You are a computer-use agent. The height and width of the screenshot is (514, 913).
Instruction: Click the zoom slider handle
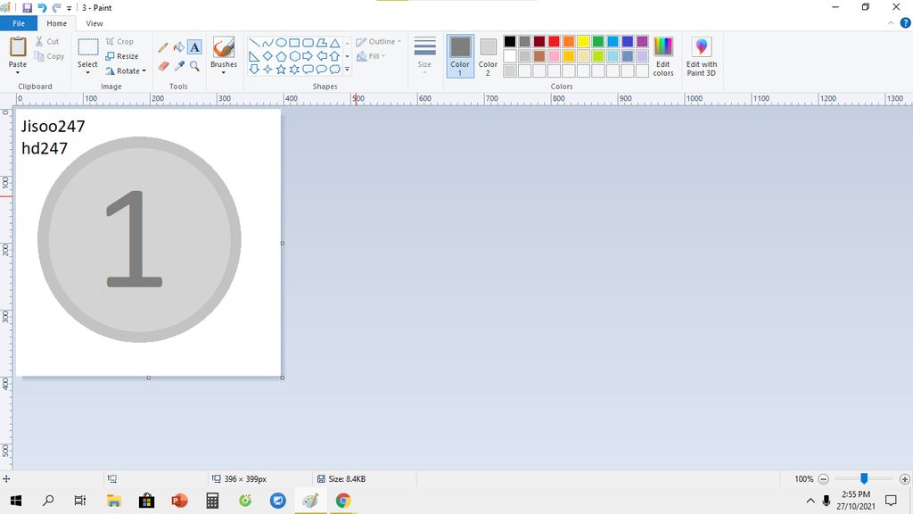click(x=864, y=478)
